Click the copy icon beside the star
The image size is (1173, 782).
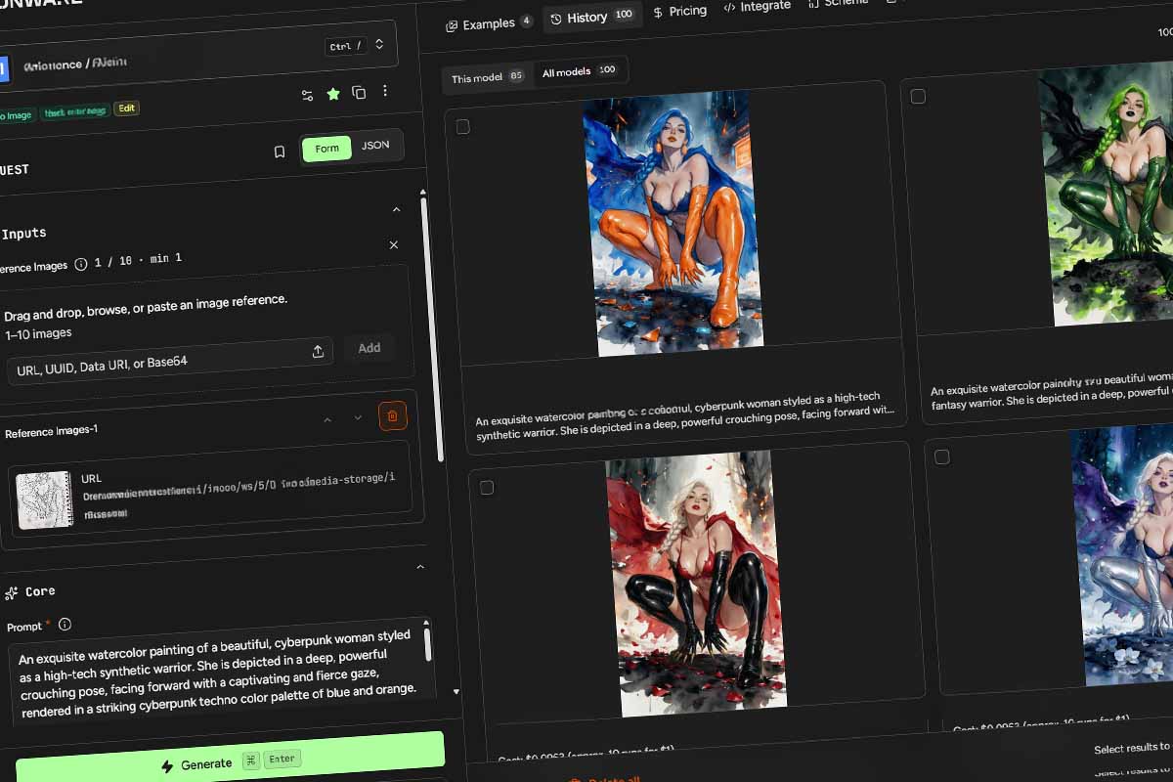[x=359, y=93]
